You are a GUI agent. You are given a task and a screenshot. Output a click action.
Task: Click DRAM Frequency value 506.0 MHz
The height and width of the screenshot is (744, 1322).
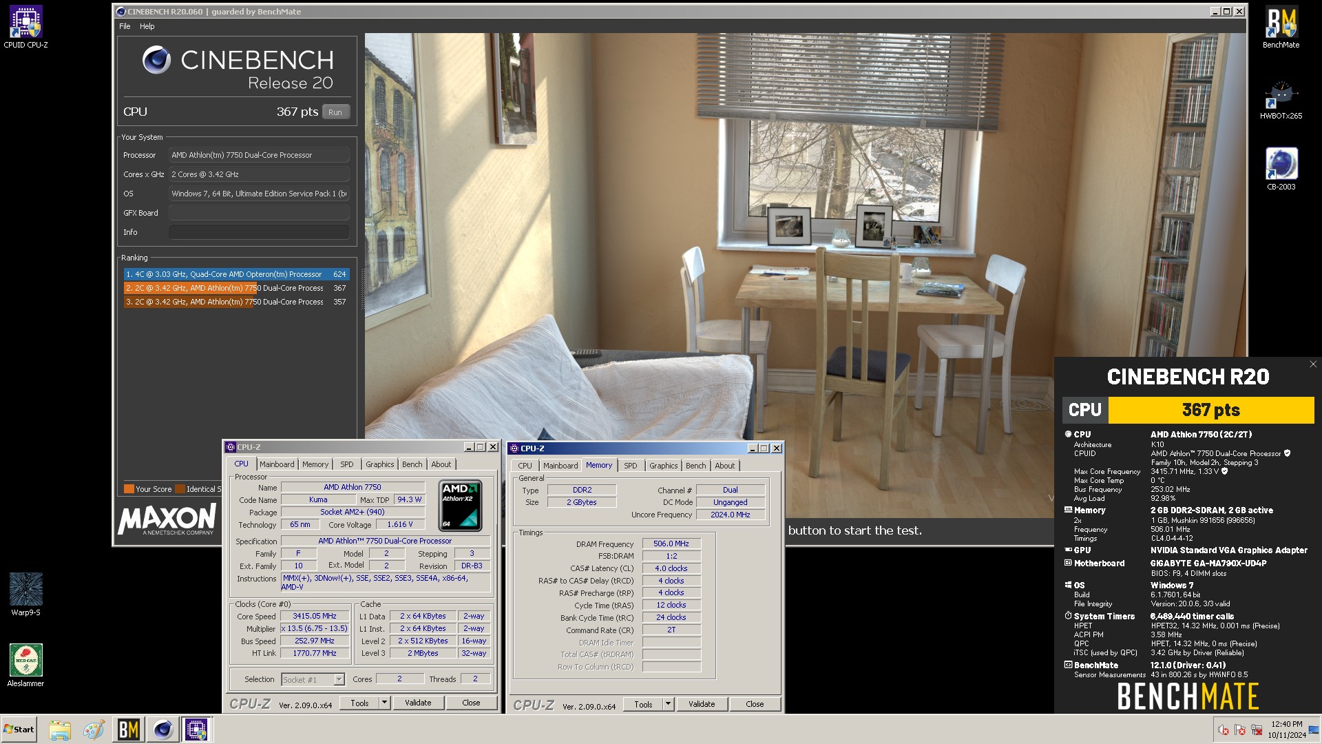671,544
